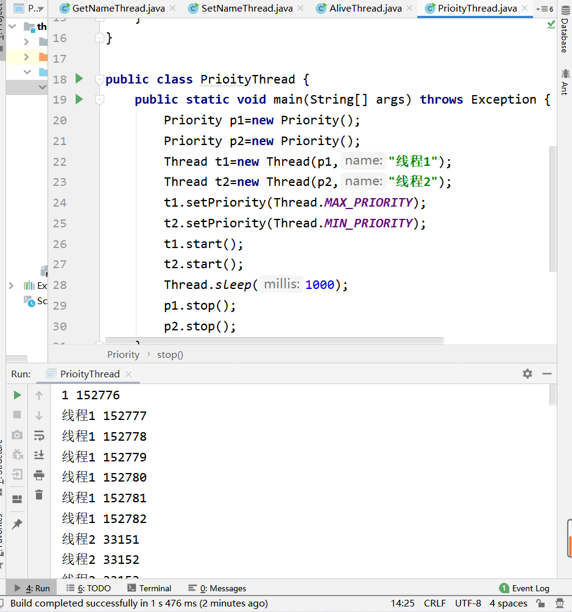Stop the running process
The height and width of the screenshot is (612, 572).
pyautogui.click(x=17, y=415)
